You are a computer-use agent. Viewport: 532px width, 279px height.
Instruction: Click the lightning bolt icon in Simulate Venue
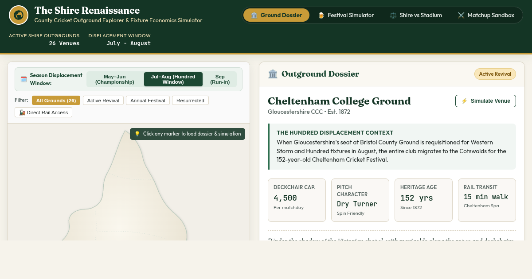click(x=464, y=101)
